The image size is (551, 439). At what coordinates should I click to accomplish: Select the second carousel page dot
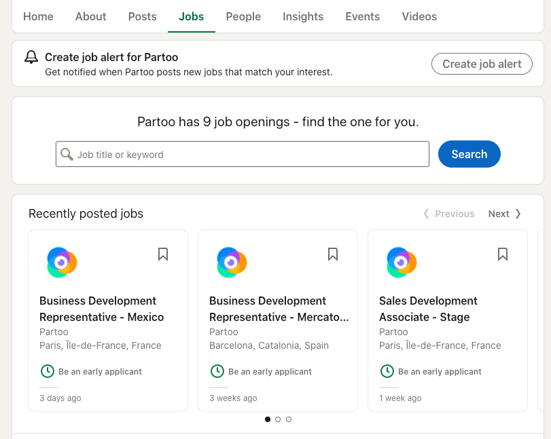pyautogui.click(x=278, y=419)
